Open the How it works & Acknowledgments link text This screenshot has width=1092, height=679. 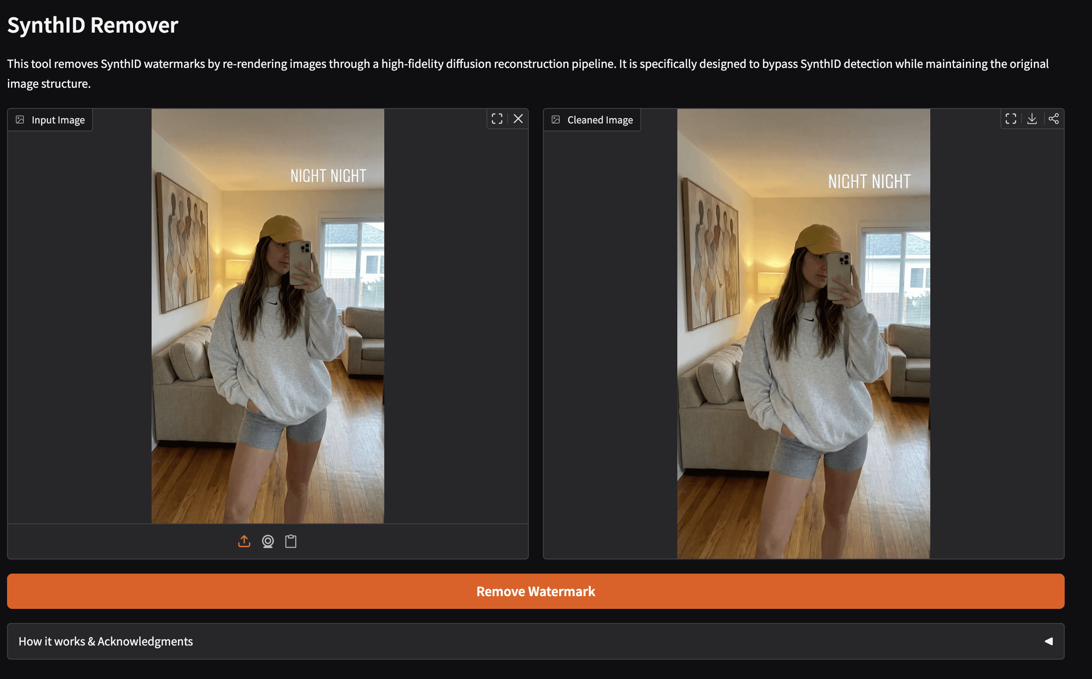click(106, 641)
